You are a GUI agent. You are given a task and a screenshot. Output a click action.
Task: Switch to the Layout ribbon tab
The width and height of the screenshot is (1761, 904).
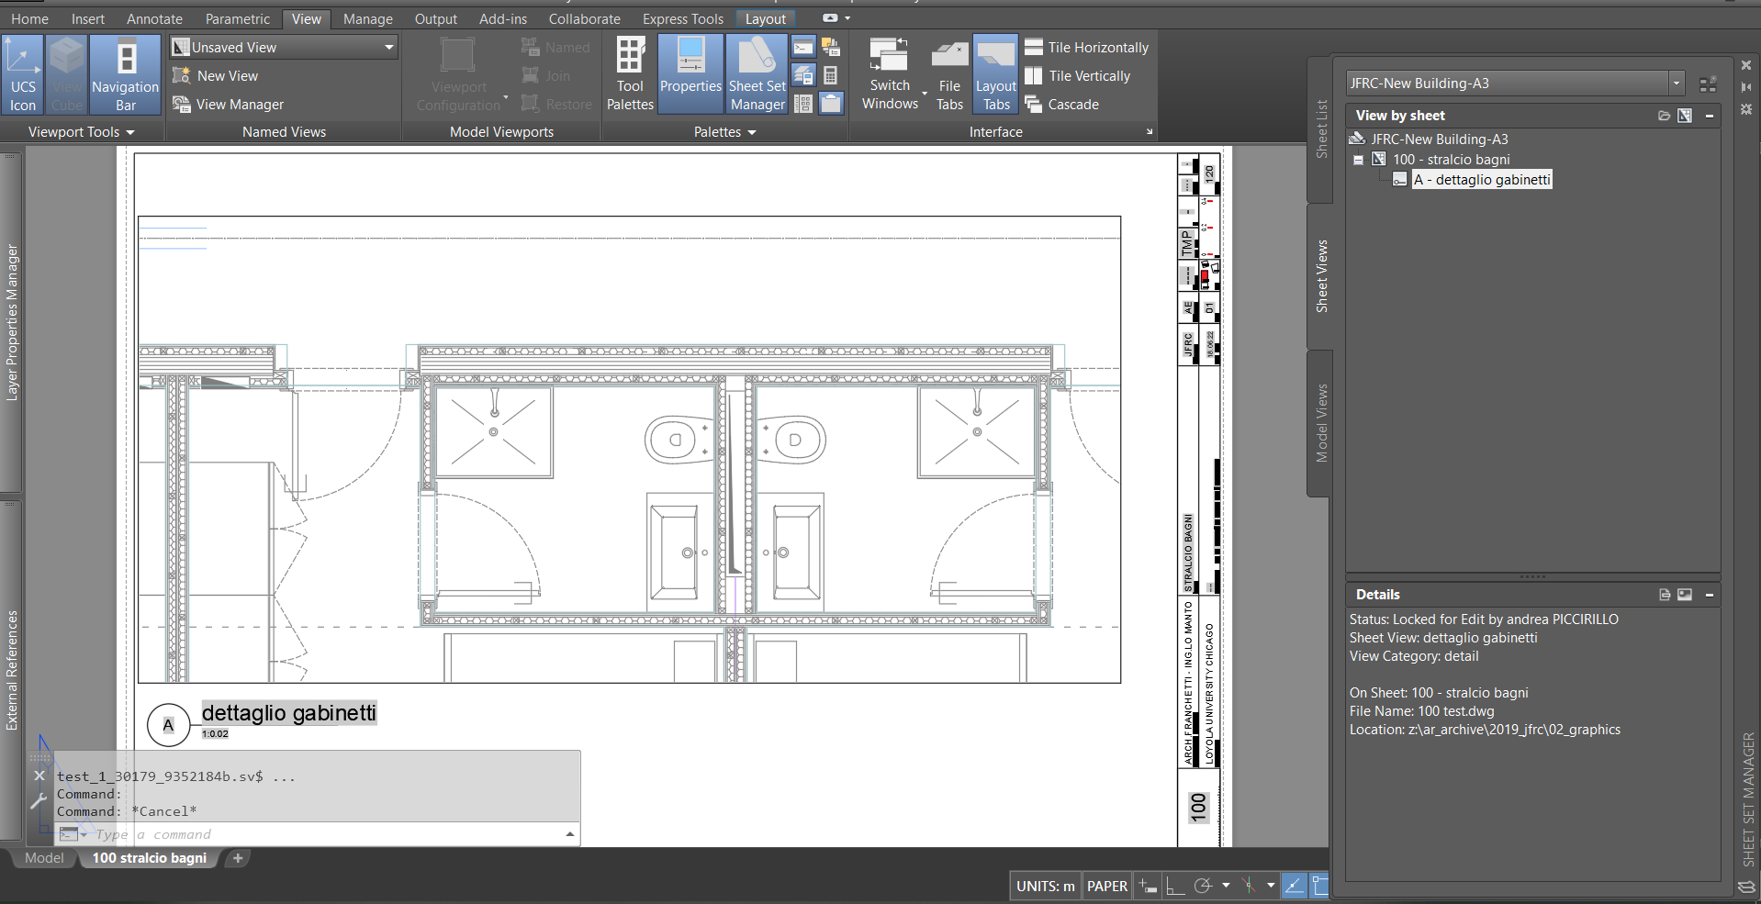tap(766, 18)
